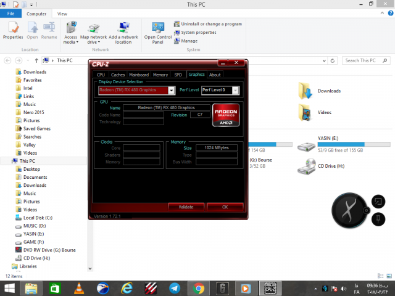Viewport: 395px width, 296px height.
Task: Open Telegram from the taskbar
Action: pyautogui.click(x=175, y=288)
